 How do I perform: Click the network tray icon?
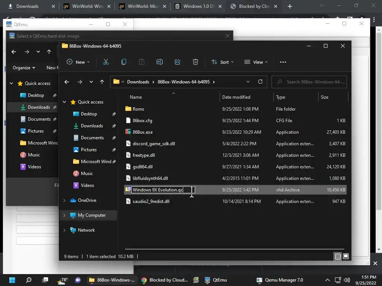coord(338,280)
